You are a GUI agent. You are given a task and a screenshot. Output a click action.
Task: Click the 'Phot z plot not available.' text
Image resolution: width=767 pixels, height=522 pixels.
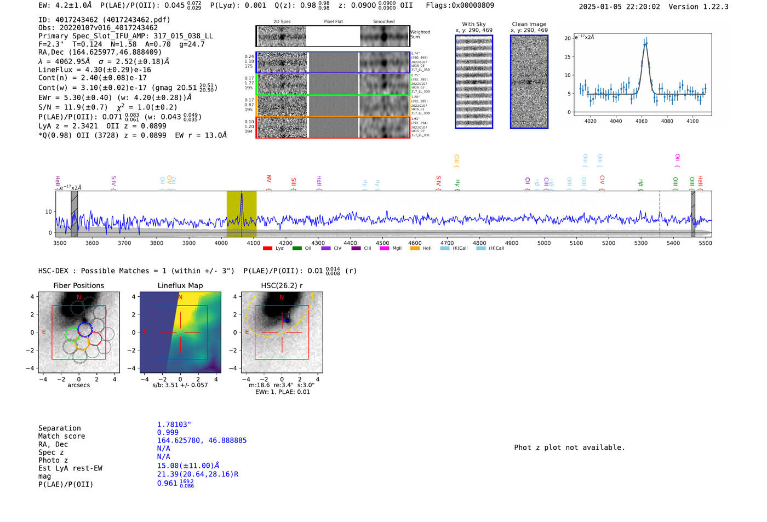[x=569, y=448]
